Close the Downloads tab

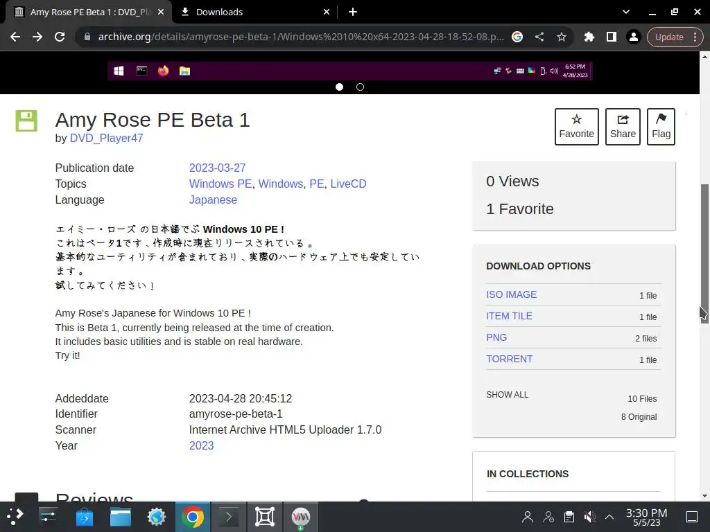327,12
